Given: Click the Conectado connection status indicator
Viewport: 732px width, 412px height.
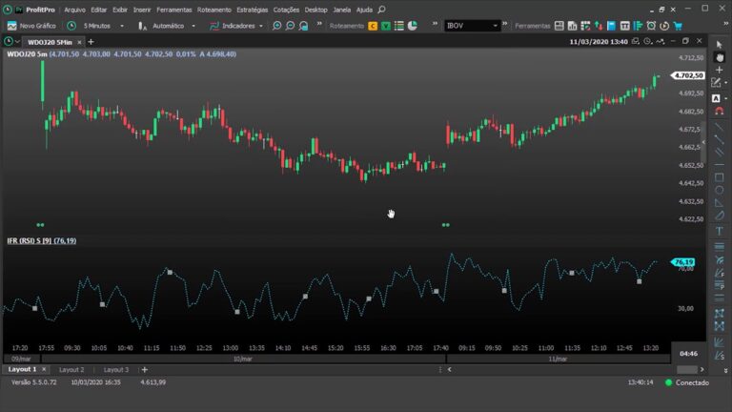Looking at the screenshot, I should (686, 382).
